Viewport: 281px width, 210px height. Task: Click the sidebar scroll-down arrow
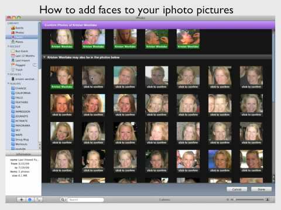pyautogui.click(x=40, y=148)
